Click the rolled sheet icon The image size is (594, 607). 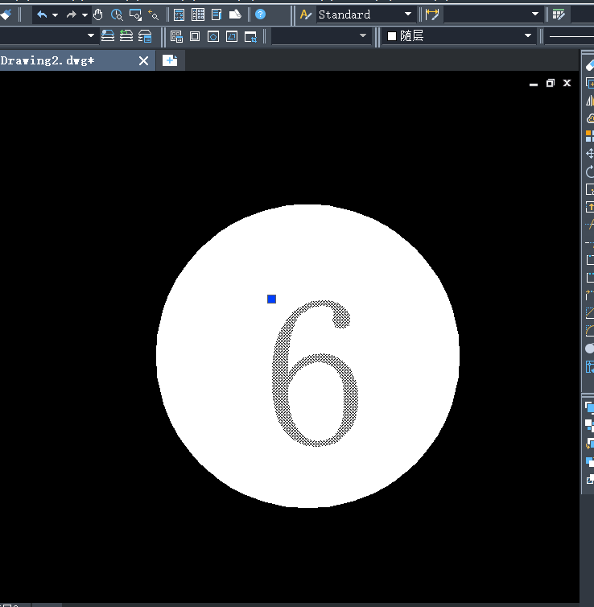pyautogui.click(x=235, y=15)
